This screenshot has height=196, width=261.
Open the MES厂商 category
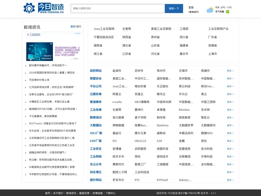96,133
